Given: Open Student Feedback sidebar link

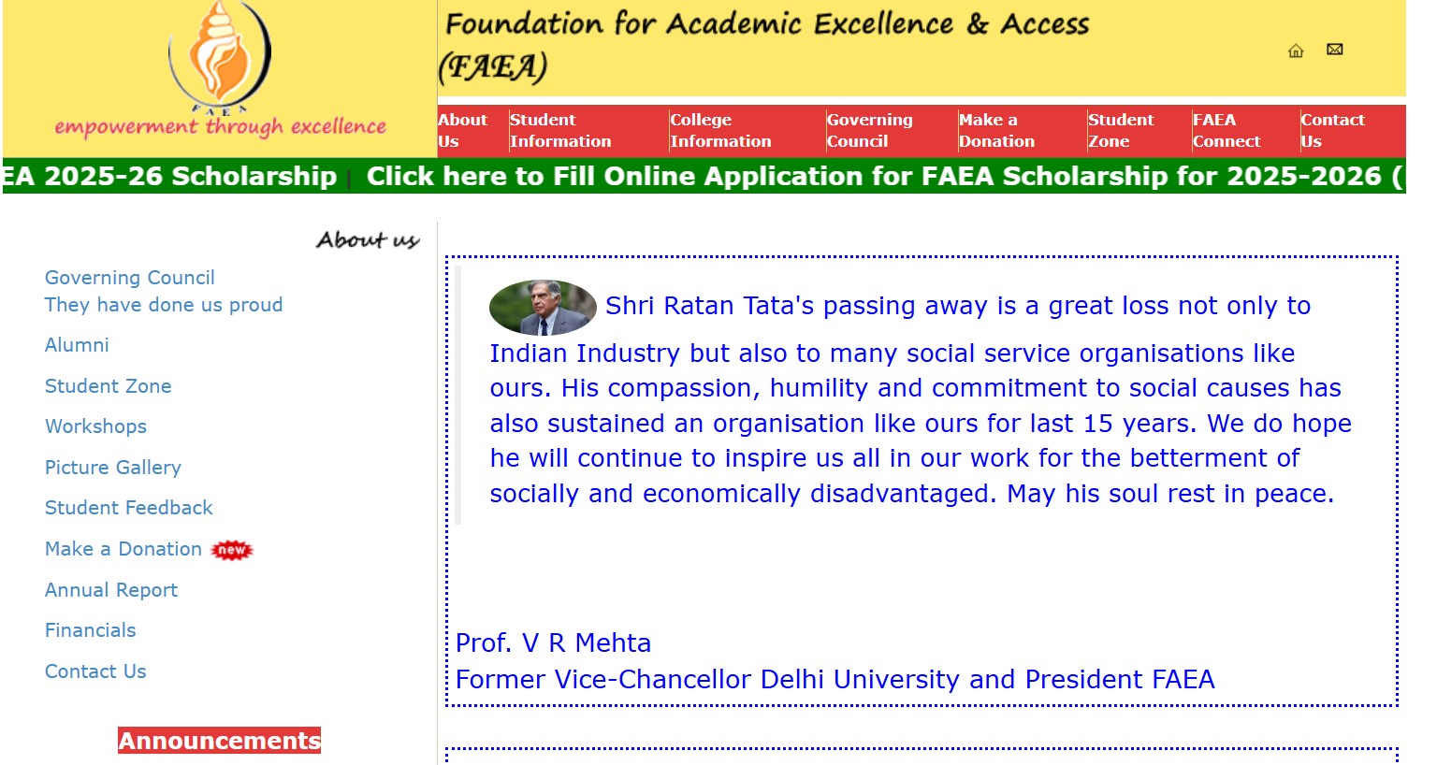Looking at the screenshot, I should point(129,508).
